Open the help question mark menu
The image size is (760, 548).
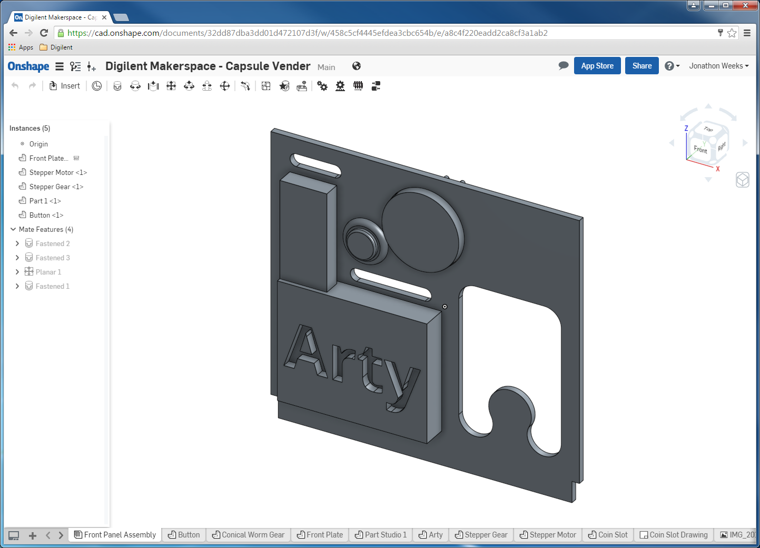672,66
